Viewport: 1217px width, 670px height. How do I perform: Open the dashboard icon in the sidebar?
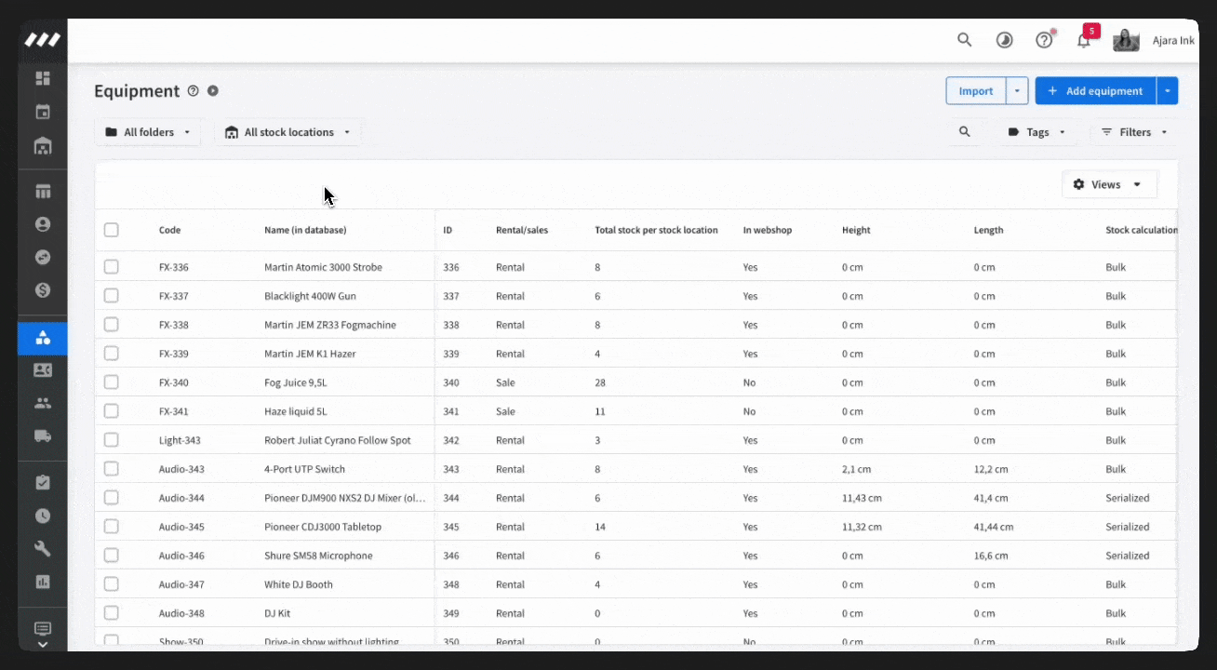coord(43,78)
